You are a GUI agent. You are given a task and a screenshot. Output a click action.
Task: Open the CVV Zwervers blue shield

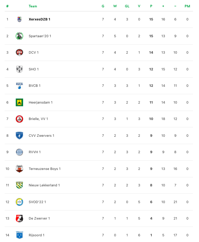coord(19,135)
